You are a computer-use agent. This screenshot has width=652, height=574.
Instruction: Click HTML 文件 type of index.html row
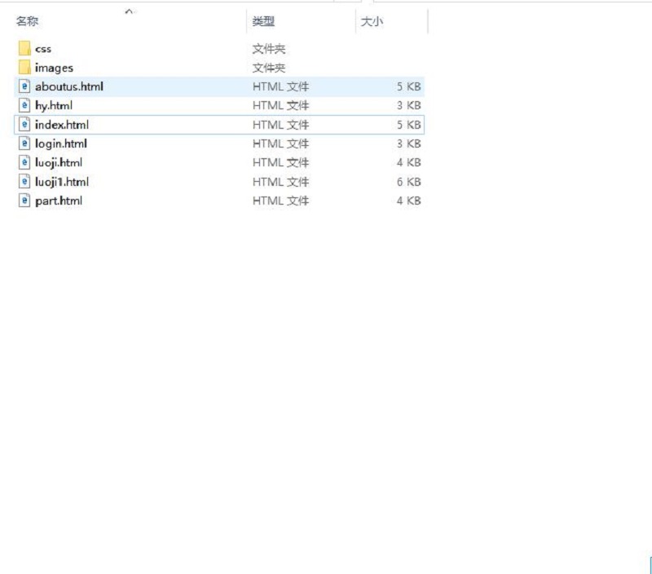point(280,125)
